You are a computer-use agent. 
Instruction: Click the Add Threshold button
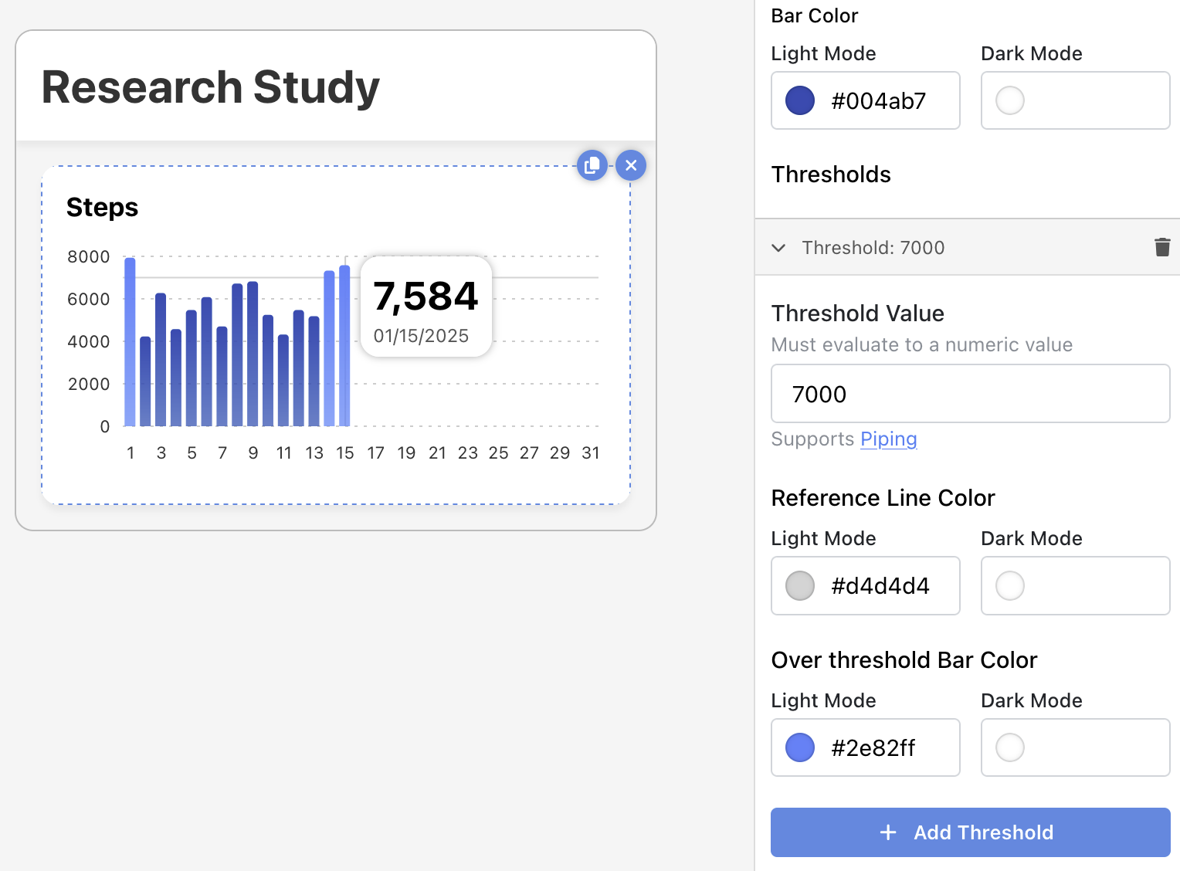970,832
